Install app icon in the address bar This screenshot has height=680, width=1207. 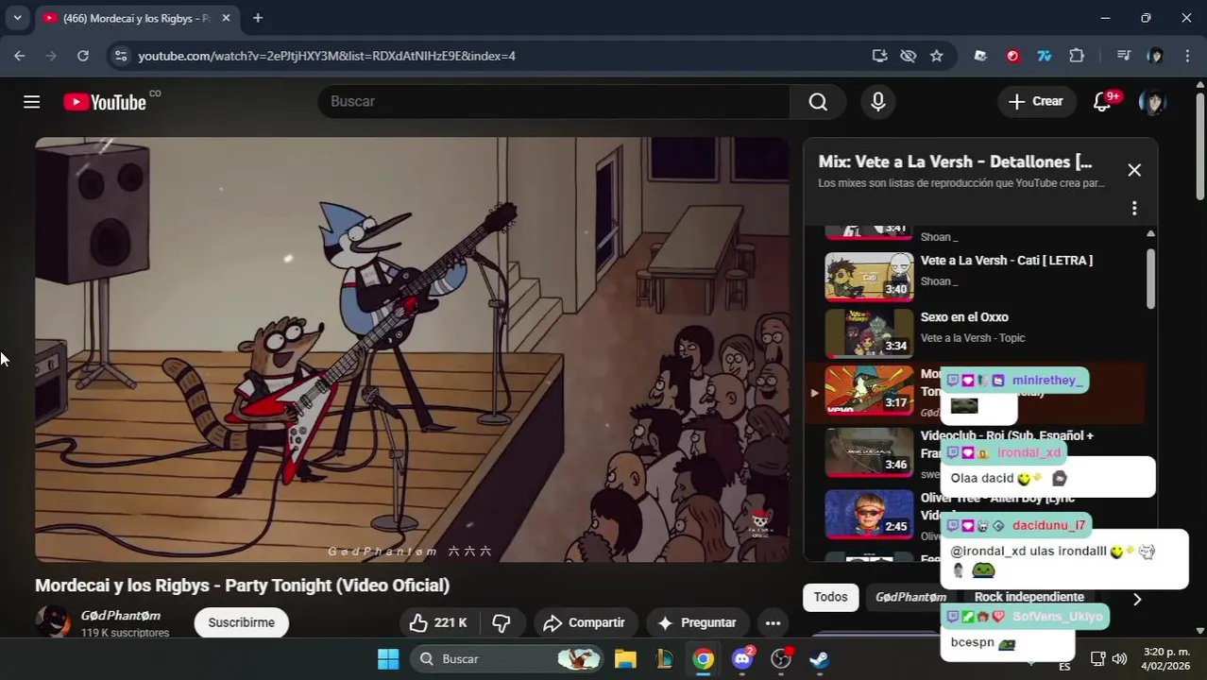coord(879,56)
